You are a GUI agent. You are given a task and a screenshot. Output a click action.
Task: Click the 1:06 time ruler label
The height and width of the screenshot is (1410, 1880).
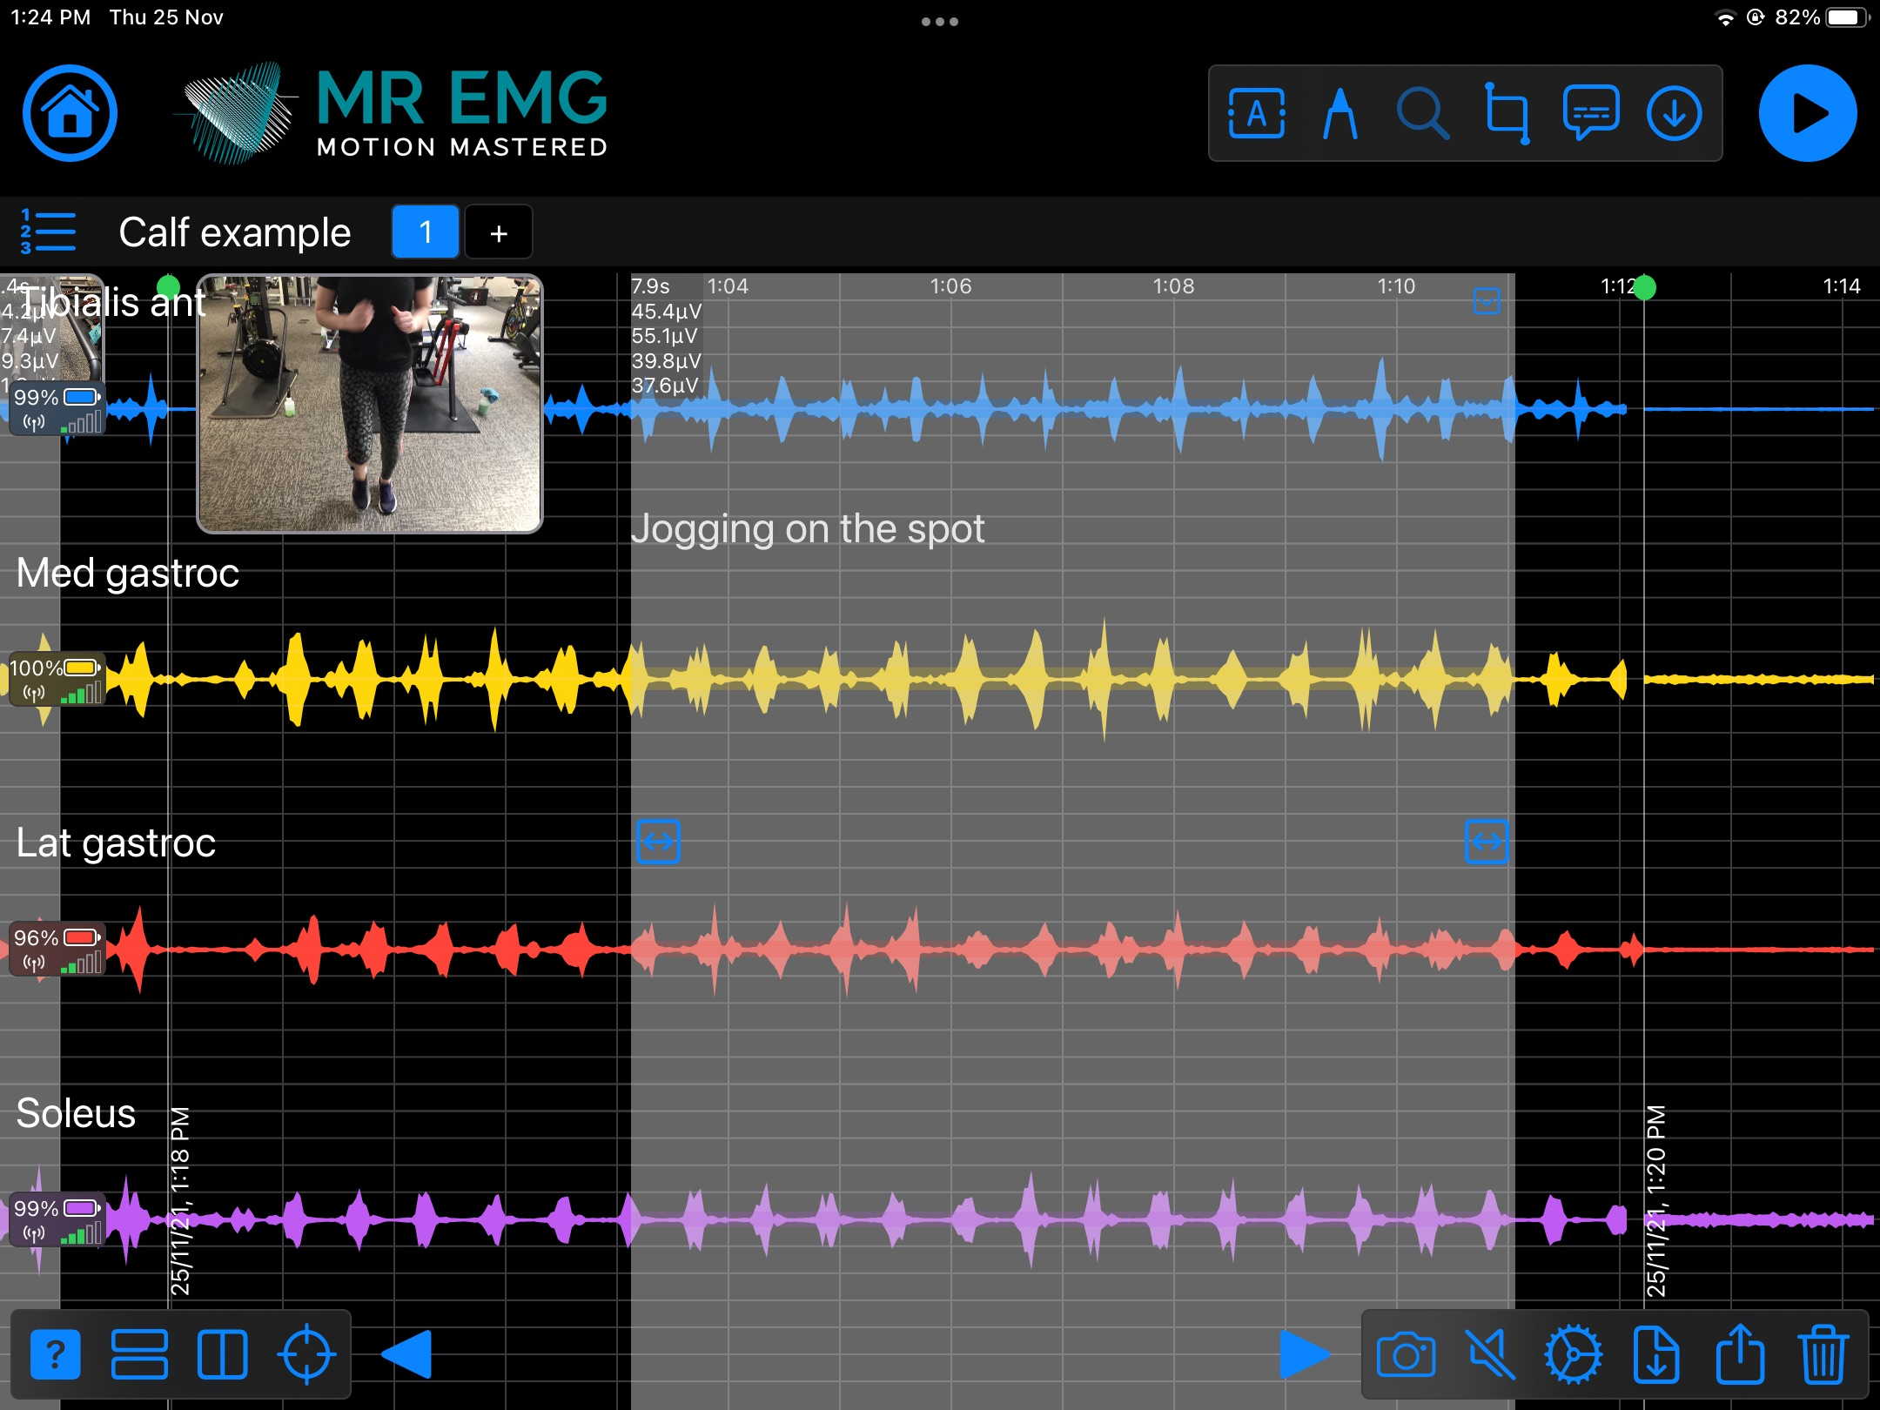(950, 286)
